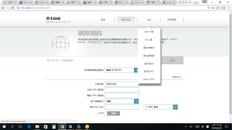Click the D-Link logo
The image size is (232, 130).
click(x=54, y=18)
